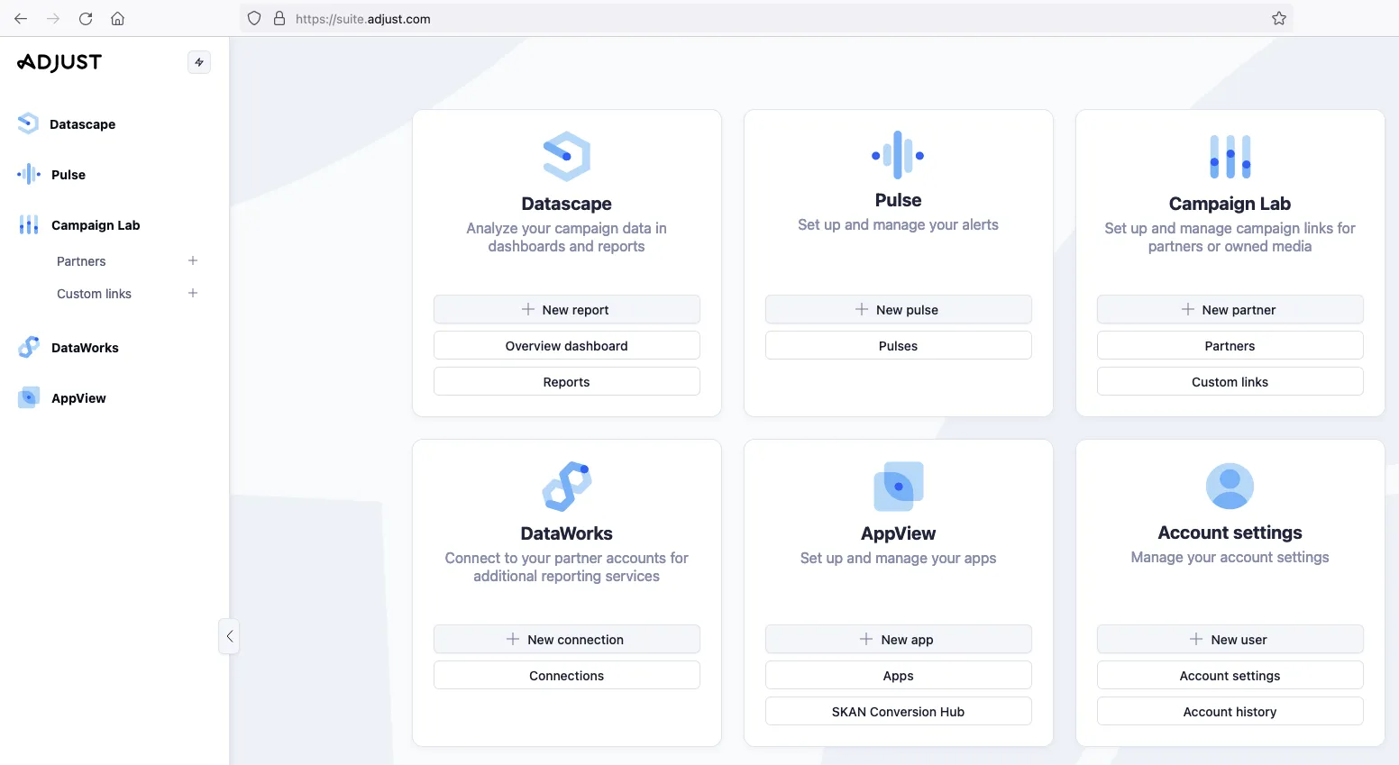
Task: Click the Pulse card logo icon
Action: tap(898, 155)
